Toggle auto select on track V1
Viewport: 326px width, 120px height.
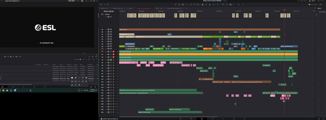coord(108,48)
